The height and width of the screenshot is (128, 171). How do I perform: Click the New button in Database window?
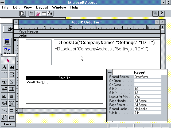click(8, 29)
